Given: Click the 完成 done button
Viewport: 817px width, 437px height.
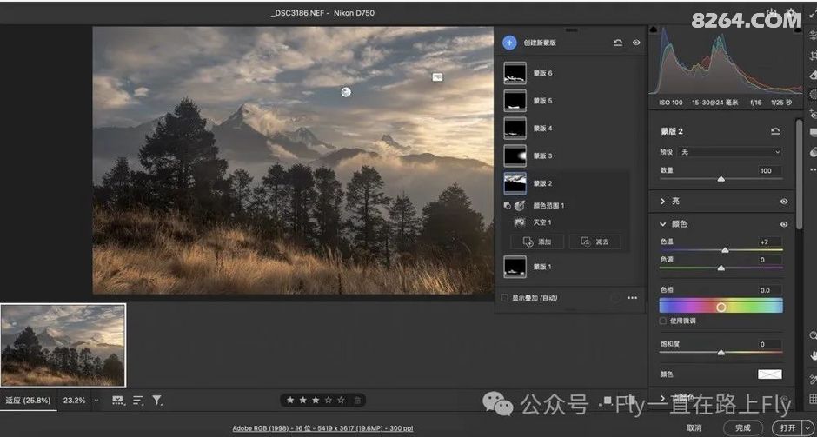Looking at the screenshot, I should [x=742, y=427].
